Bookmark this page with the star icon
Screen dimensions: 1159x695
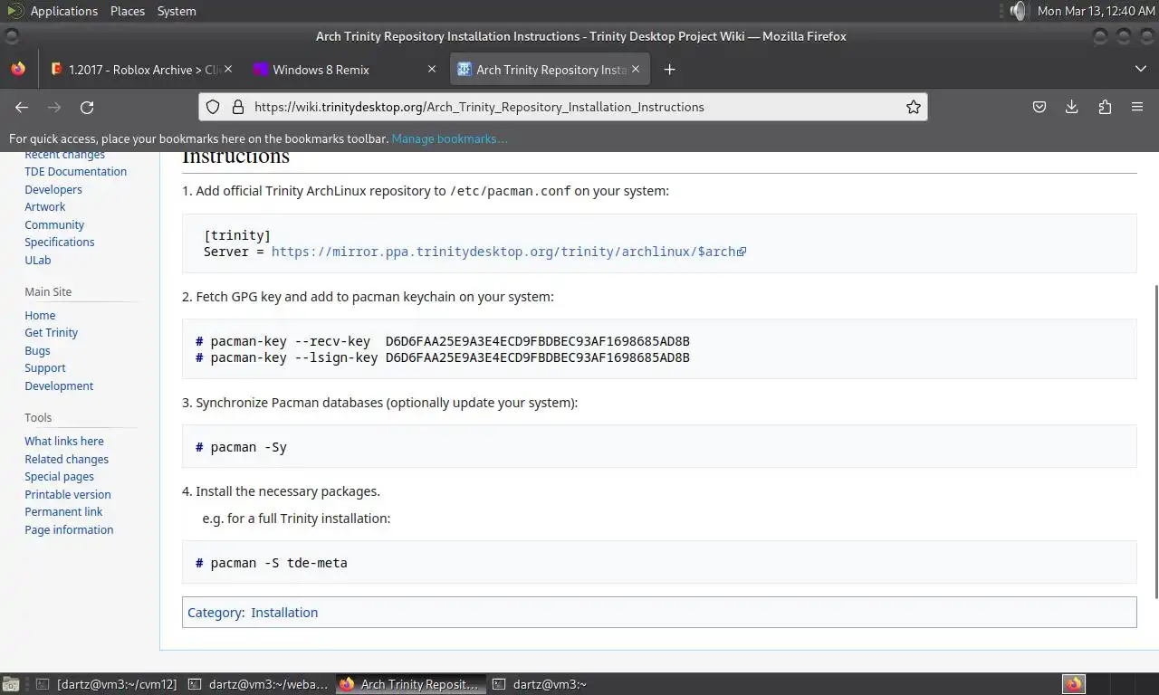pos(914,107)
